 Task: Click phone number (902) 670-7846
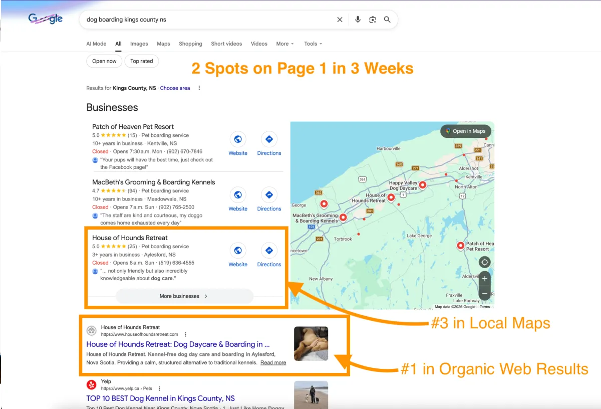tap(184, 151)
